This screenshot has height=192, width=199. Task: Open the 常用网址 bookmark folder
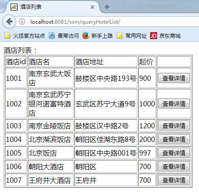coord(132,36)
